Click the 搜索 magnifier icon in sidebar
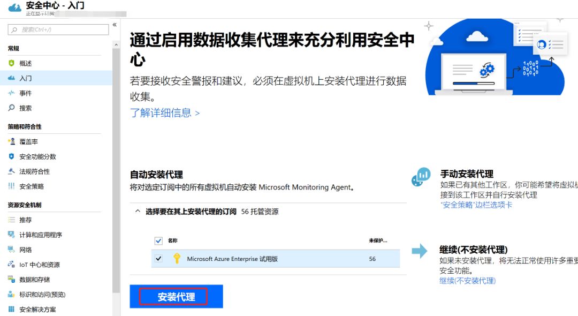This screenshot has width=578, height=316. click(11, 108)
